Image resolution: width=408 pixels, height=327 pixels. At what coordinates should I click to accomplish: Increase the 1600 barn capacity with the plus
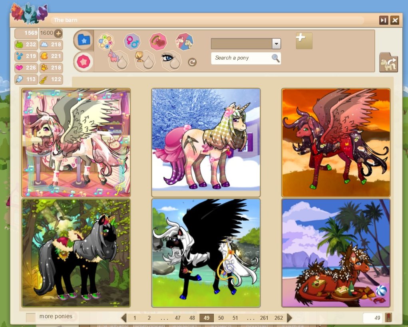(58, 33)
